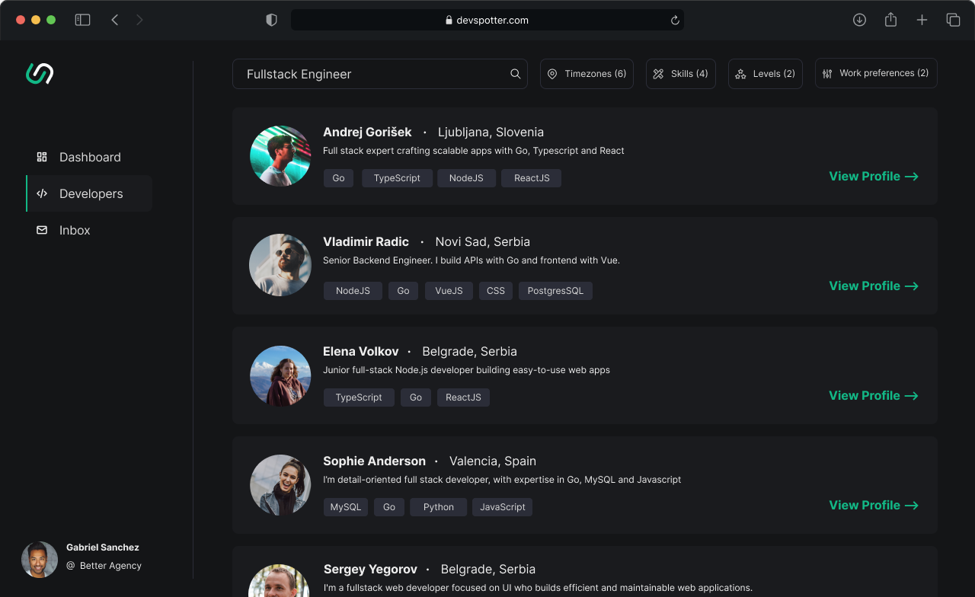This screenshot has width=975, height=597.
Task: View Andrej Gorišek's profile
Action: (874, 176)
